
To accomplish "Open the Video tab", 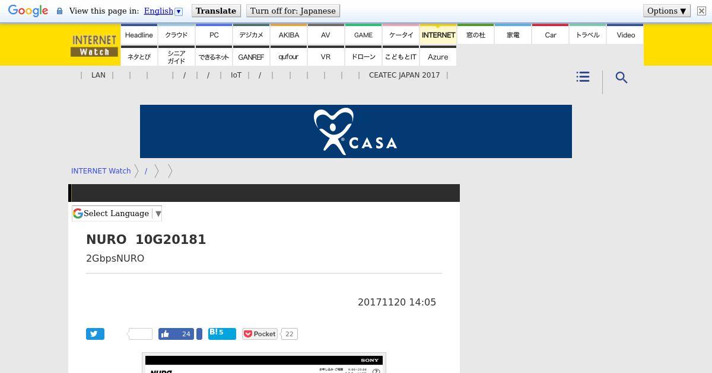I will (x=625, y=34).
